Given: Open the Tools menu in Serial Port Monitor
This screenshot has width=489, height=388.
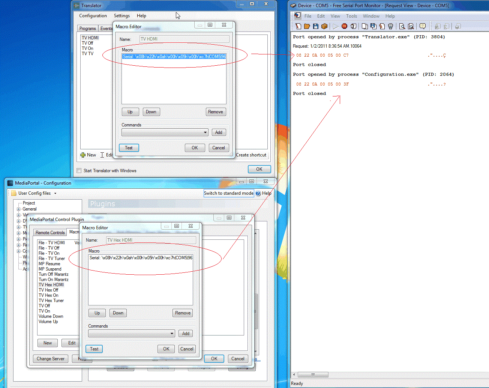Looking at the screenshot, I should tap(351, 16).
